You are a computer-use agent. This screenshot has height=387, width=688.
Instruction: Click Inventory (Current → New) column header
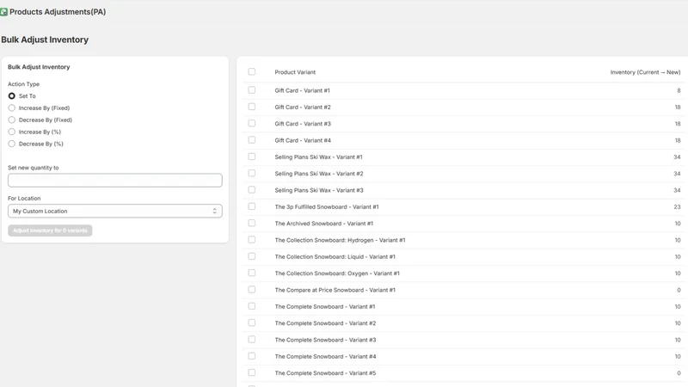click(645, 72)
